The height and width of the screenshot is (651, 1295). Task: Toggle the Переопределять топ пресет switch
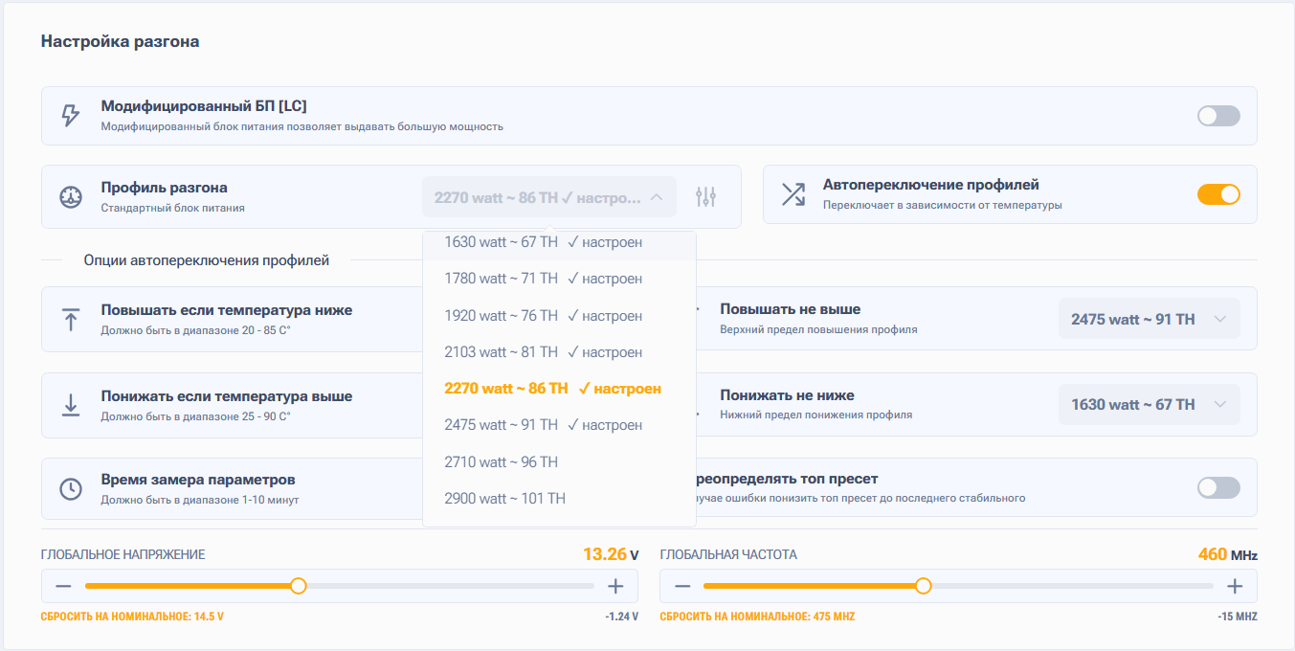click(x=1218, y=488)
